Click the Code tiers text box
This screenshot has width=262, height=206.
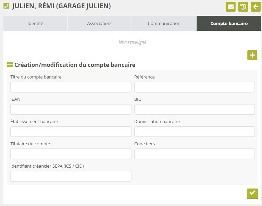[195, 154]
